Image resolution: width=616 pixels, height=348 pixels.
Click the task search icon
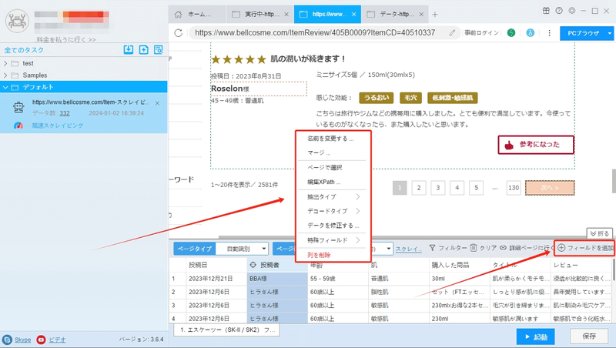[159, 50]
